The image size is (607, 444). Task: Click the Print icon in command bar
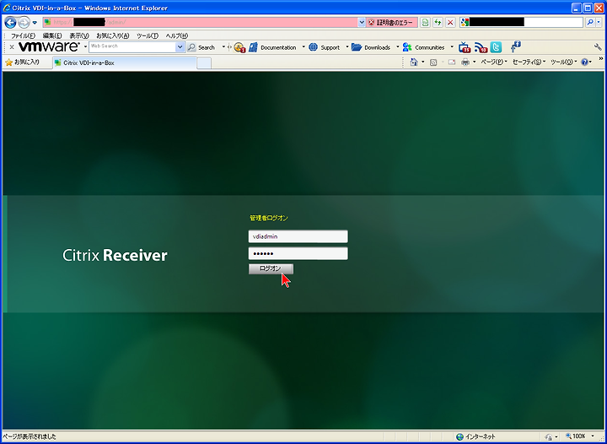465,62
